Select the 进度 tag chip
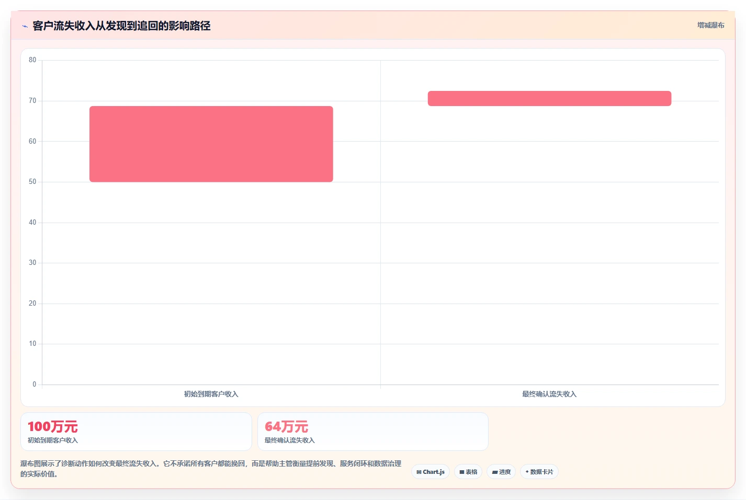Screen dimensions: 746x500 [x=501, y=472]
